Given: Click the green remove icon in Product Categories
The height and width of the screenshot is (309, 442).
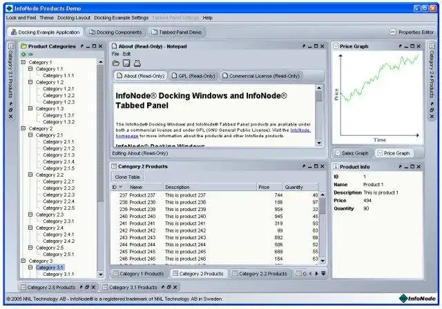Looking at the screenshot, I should point(30,54).
